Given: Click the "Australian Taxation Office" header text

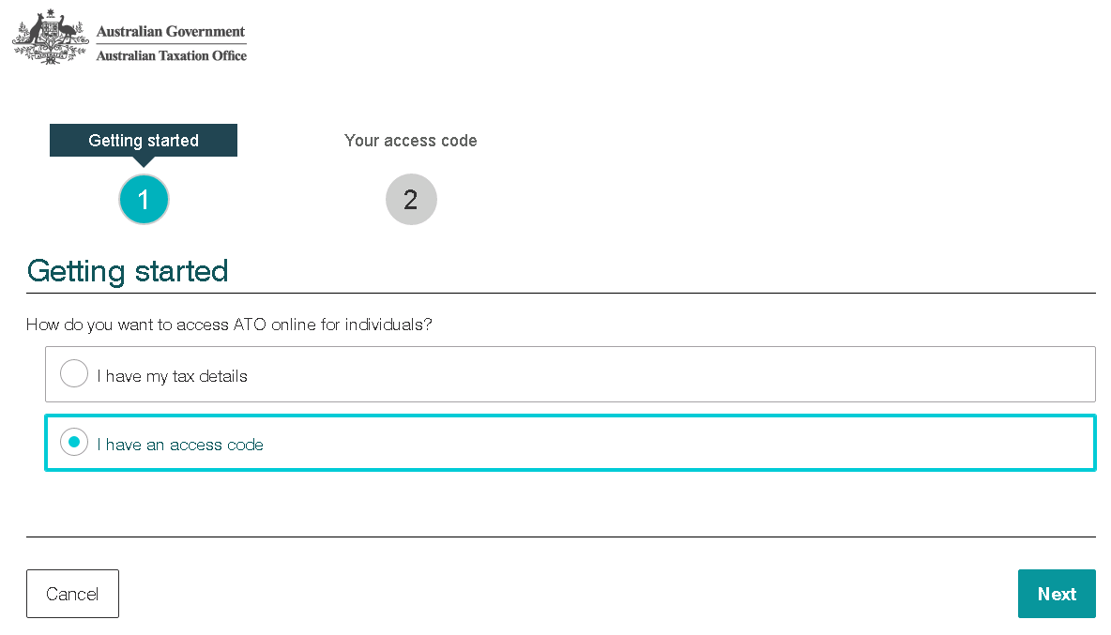Looking at the screenshot, I should pyautogui.click(x=172, y=55).
